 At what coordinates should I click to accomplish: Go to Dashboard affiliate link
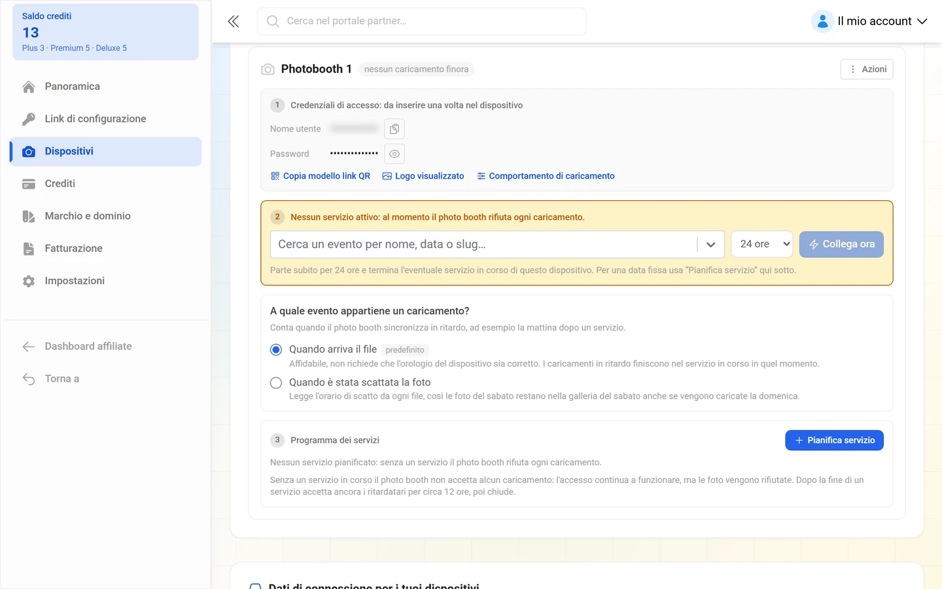105,346
